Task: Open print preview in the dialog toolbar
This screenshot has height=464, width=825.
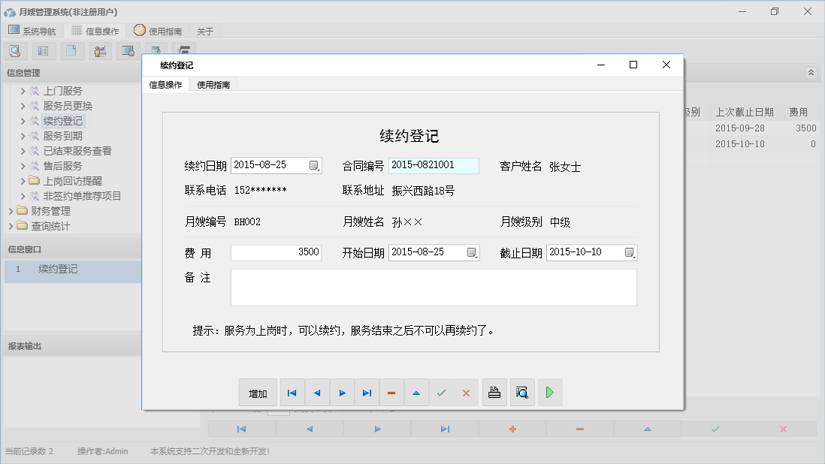Action: coord(522,392)
